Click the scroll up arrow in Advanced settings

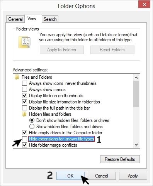click(136, 78)
